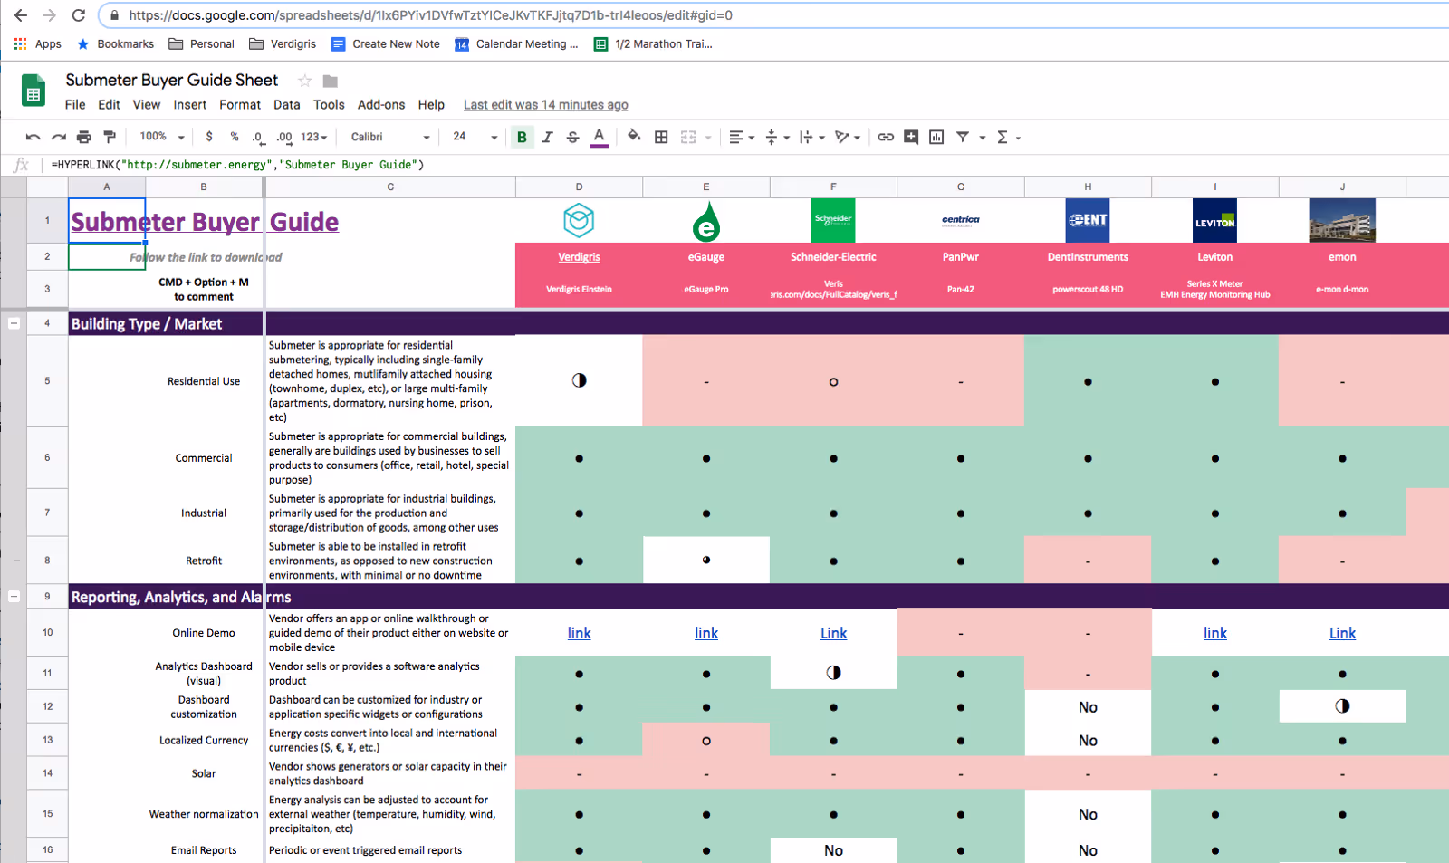Click the insert comment icon

pyautogui.click(x=911, y=137)
